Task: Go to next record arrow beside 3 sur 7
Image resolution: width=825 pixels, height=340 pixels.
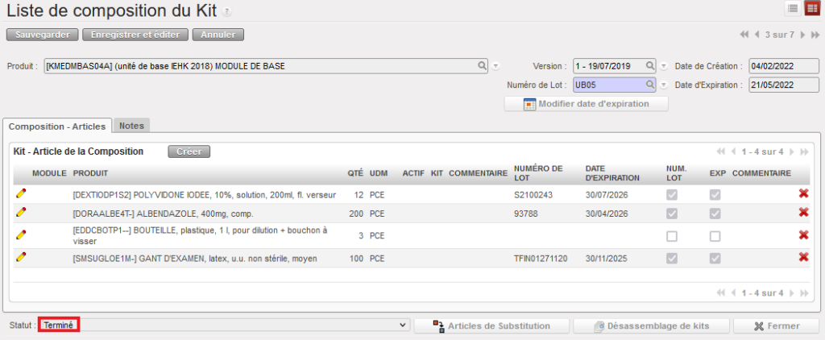Action: [x=802, y=35]
